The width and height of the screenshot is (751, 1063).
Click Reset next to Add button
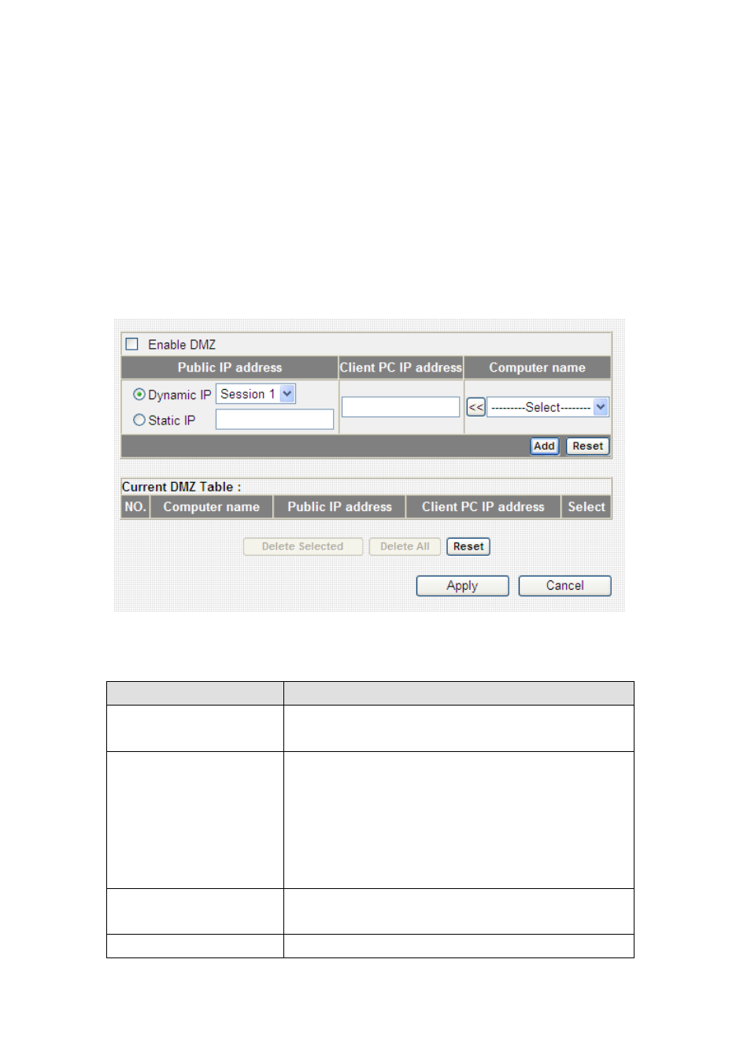coord(588,446)
